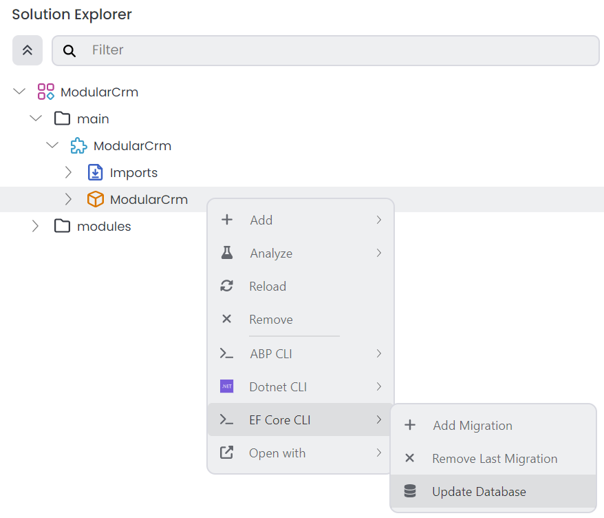The height and width of the screenshot is (518, 604).
Task: Collapse the main folder
Action: (36, 118)
